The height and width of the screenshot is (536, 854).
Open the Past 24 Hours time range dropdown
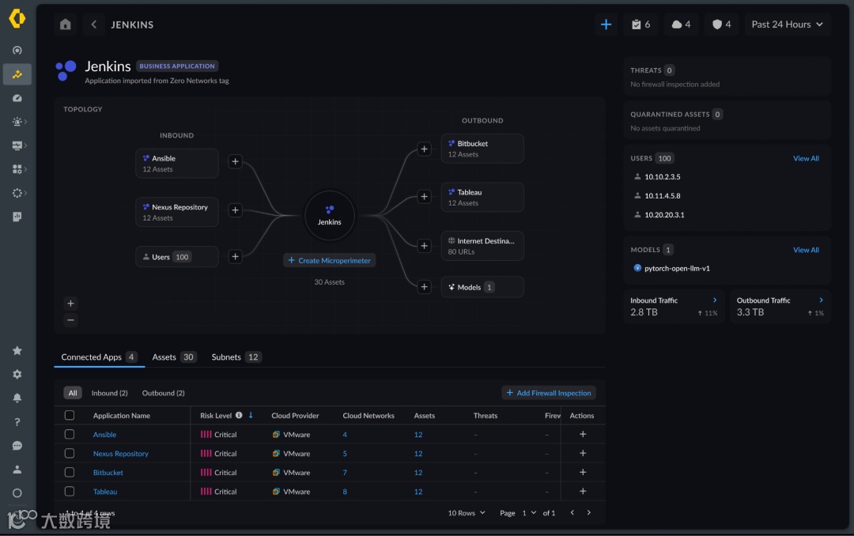(787, 25)
